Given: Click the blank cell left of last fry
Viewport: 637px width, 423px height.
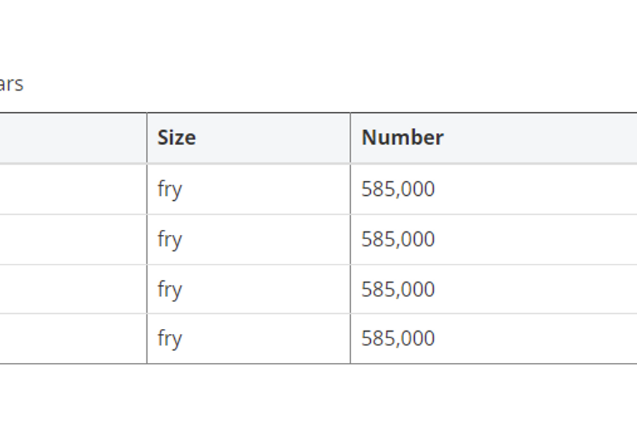Looking at the screenshot, I should click(x=73, y=339).
